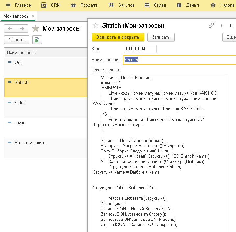Image resolution: width=236 pixels, height=232 pixels.
Task: Open the Склад section
Action: (x=160, y=5)
